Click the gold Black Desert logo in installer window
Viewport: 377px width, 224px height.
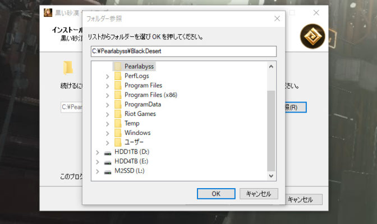pos(312,36)
